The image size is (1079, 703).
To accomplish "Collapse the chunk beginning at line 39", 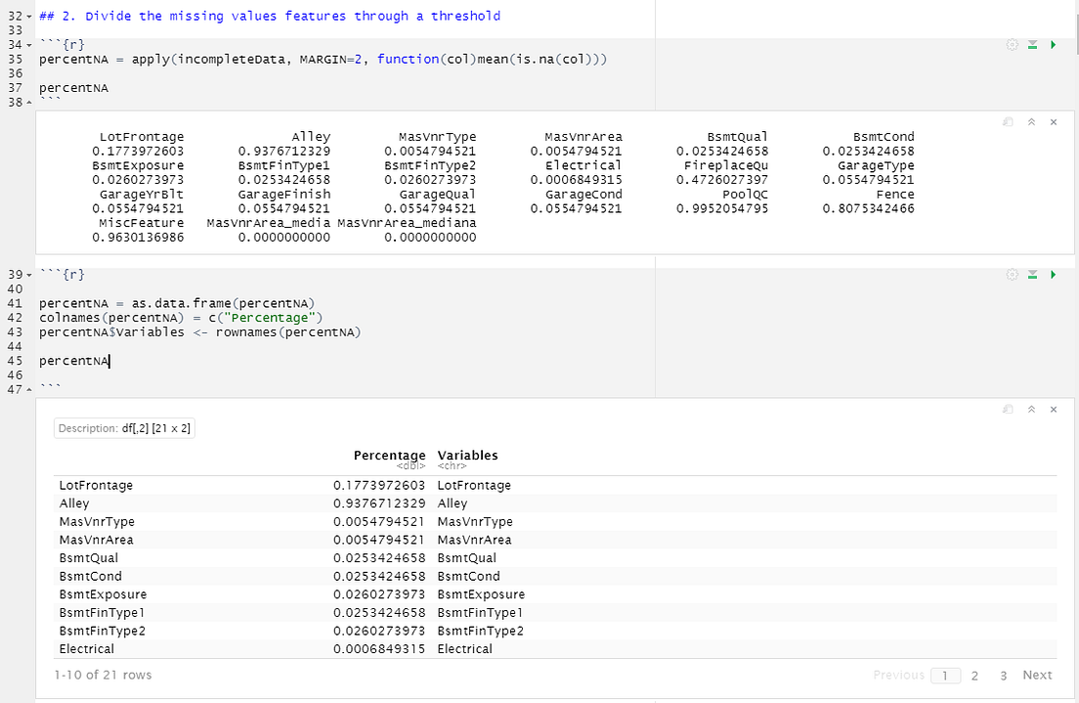I will pos(27,274).
